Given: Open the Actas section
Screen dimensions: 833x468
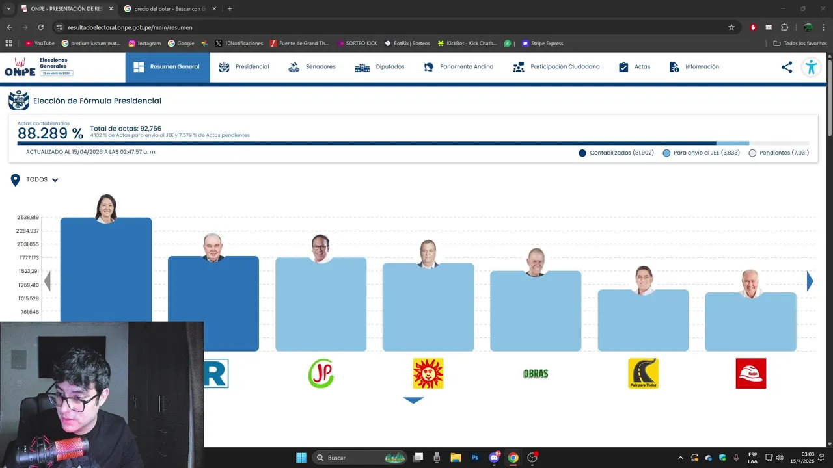Looking at the screenshot, I should tap(635, 67).
